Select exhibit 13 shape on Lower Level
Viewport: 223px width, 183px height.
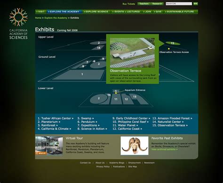click(138, 98)
